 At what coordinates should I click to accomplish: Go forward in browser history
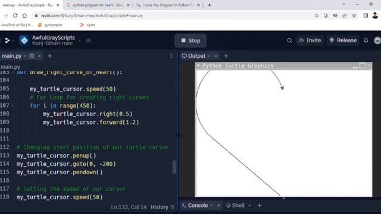(x=5, y=15)
